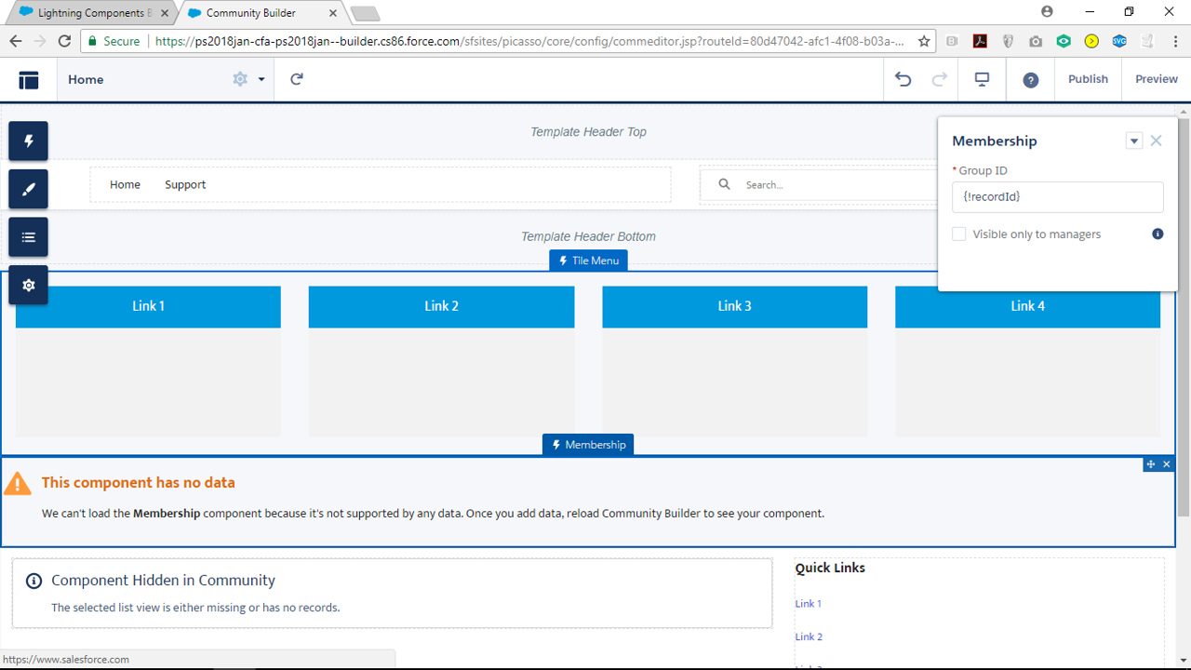The image size is (1191, 670).
Task: Click the Adobe Acrobat extension icon
Action: tap(980, 41)
